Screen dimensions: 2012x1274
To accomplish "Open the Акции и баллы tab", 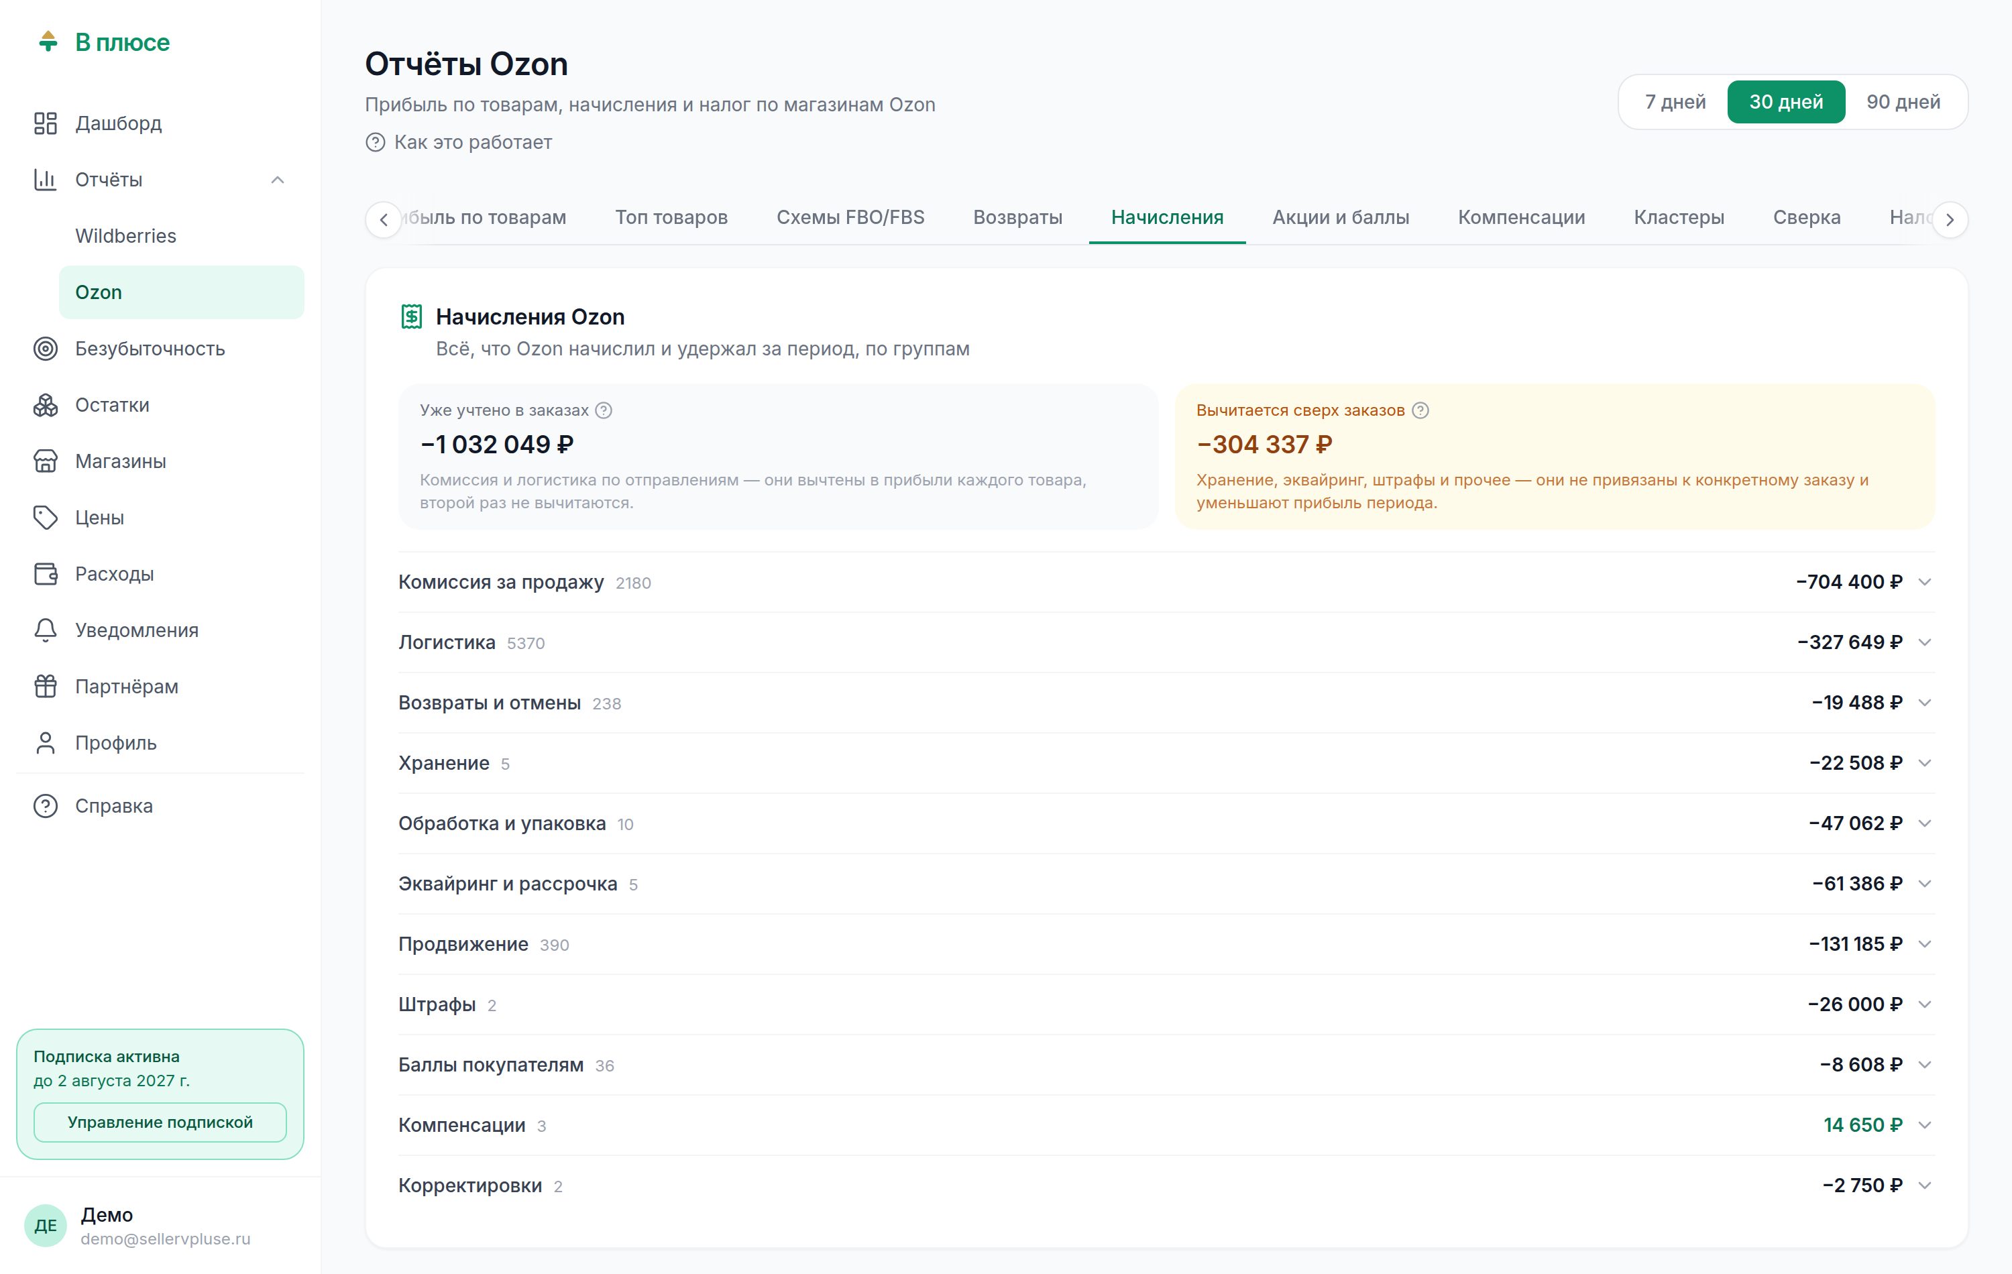I will tap(1340, 218).
